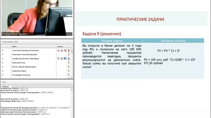The width and height of the screenshot is (211, 118).
Task: Click the presenter role icon in Панфилова's row
Action: coord(69,58)
